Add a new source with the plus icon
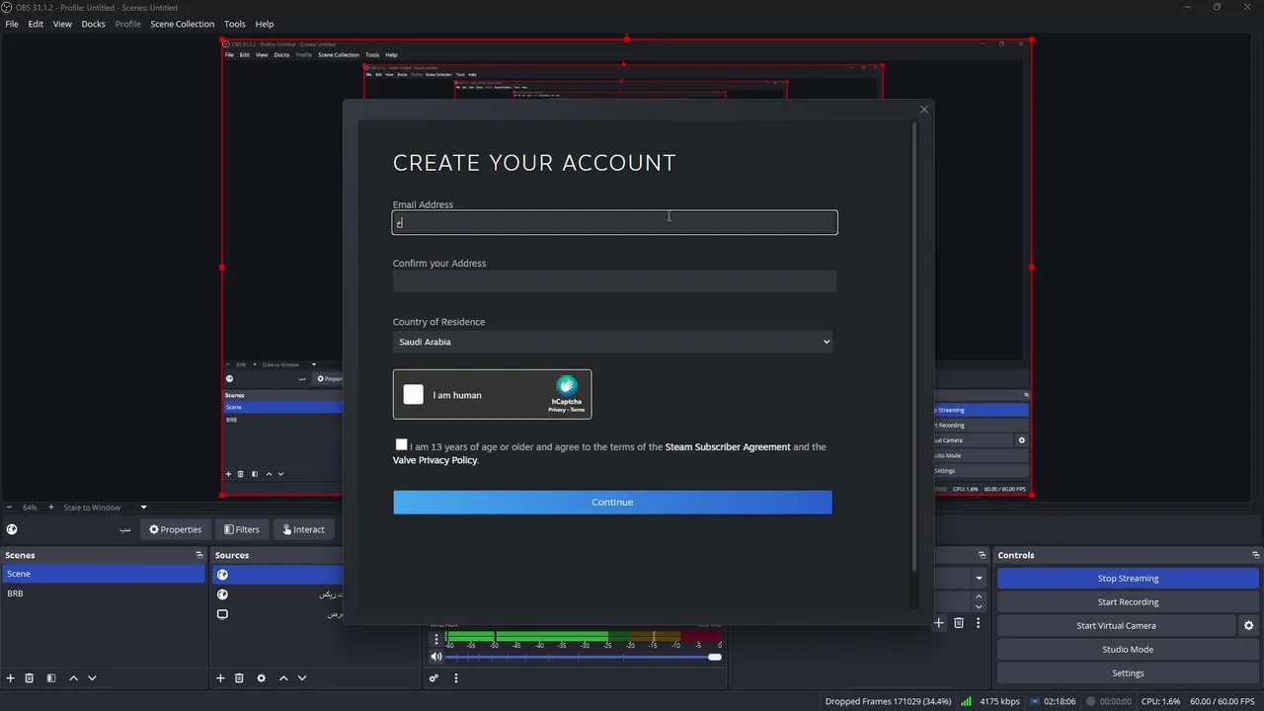 tap(220, 678)
